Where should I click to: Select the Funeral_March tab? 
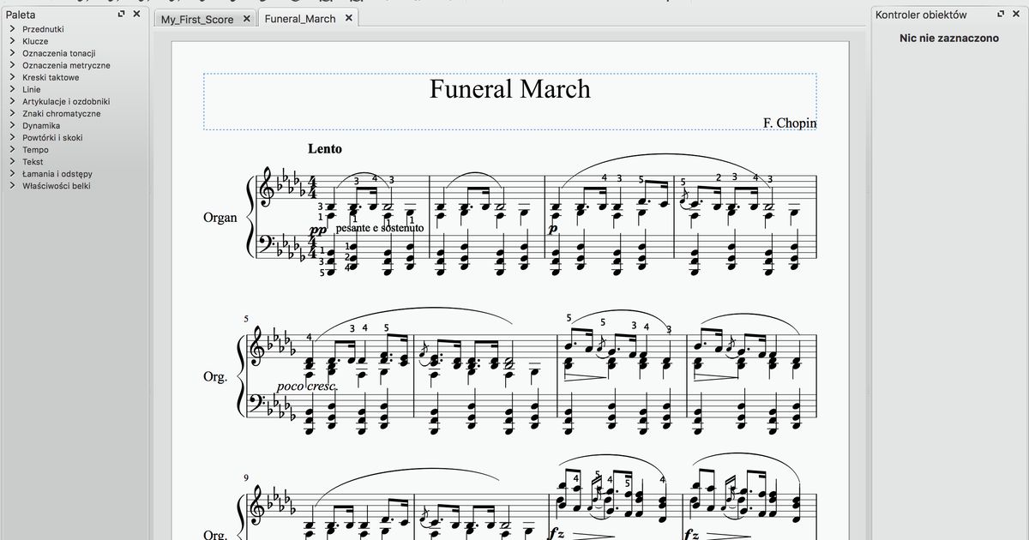click(299, 19)
